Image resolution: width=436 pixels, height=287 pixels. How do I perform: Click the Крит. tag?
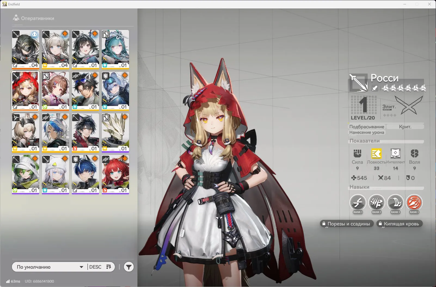pyautogui.click(x=405, y=127)
